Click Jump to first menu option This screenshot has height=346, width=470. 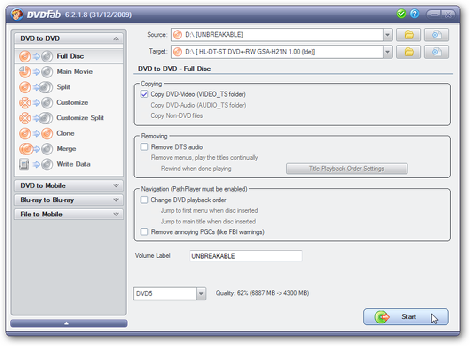pos(209,210)
